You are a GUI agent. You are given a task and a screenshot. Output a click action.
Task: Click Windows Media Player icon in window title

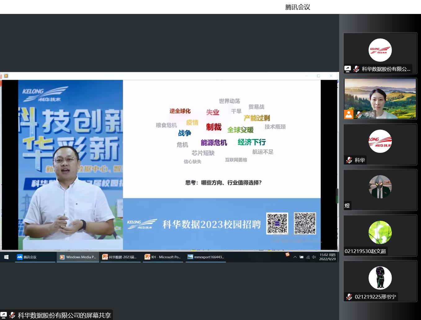pos(6,76)
